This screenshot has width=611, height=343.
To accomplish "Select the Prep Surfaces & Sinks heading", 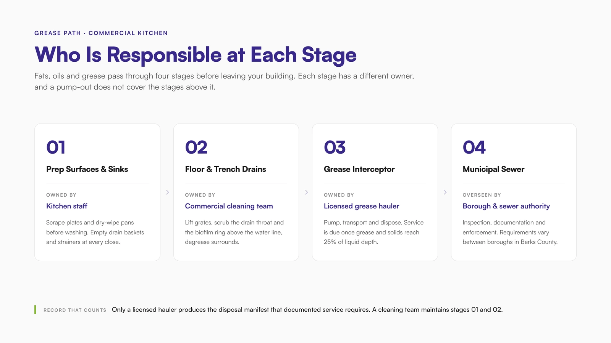I will click(87, 169).
